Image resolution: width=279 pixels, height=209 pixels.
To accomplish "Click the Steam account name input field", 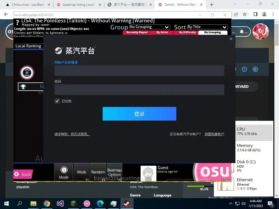I will coord(139,70).
